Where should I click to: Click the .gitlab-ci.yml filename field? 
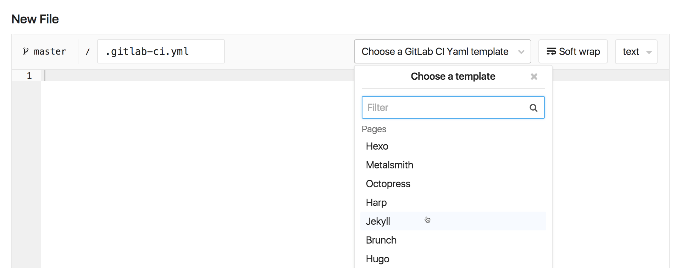[x=161, y=51]
